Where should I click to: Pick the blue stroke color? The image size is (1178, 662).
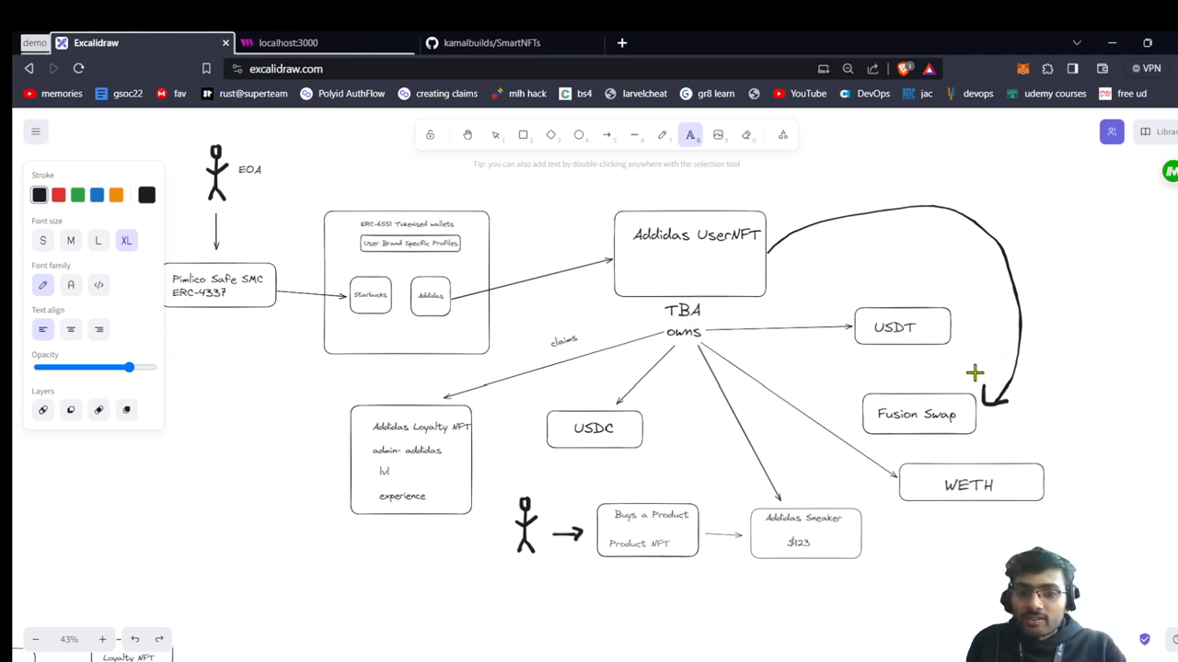point(97,195)
